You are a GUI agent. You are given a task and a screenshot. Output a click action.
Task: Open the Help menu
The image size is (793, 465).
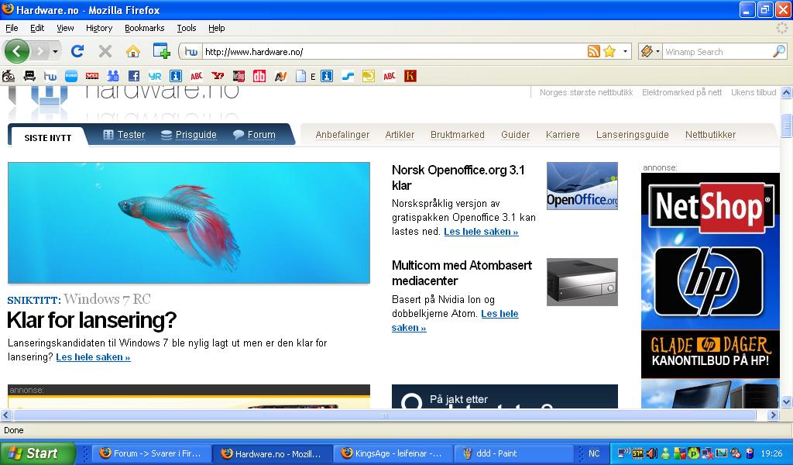tap(217, 29)
